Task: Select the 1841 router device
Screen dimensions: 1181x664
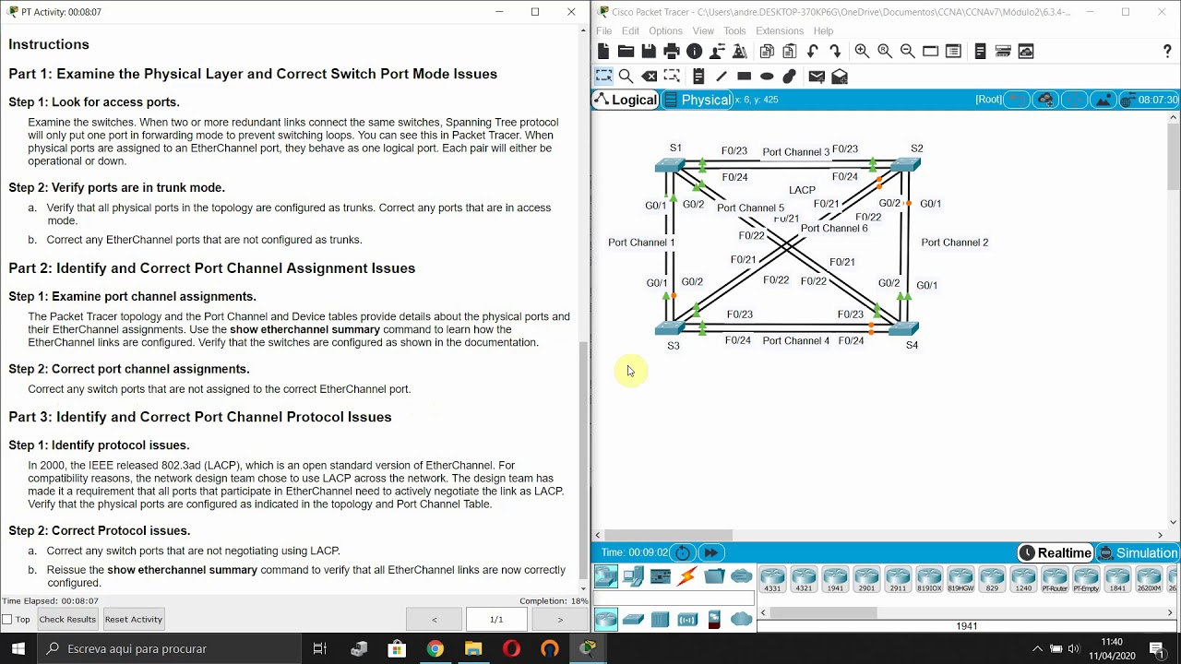Action: point(1117,581)
